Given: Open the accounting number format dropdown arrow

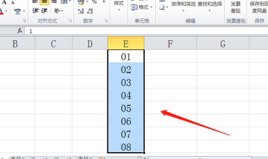Looking at the screenshot, I should (x=87, y=2).
